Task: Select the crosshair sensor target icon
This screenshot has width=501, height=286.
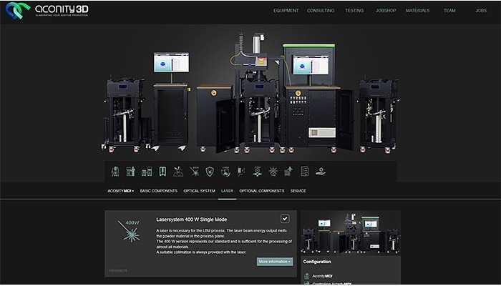Action: 257,172
